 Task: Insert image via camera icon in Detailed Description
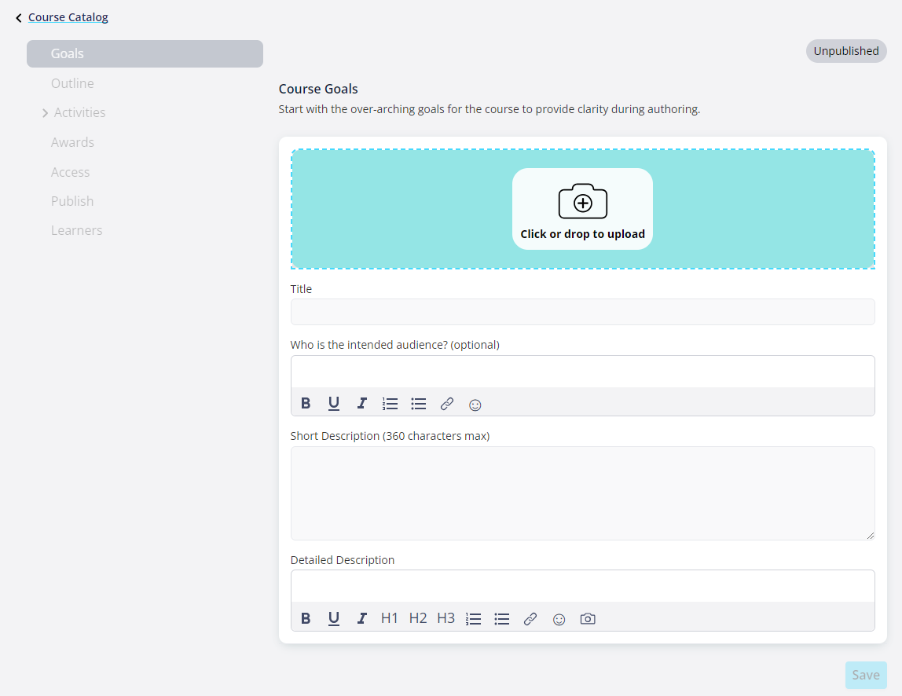tap(588, 619)
